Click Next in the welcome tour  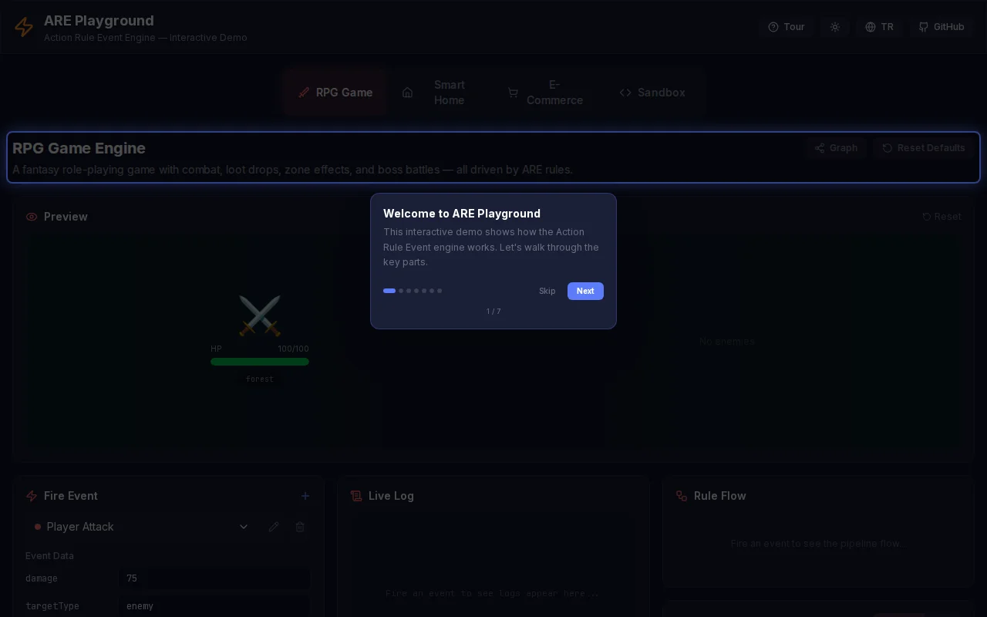(x=585, y=291)
